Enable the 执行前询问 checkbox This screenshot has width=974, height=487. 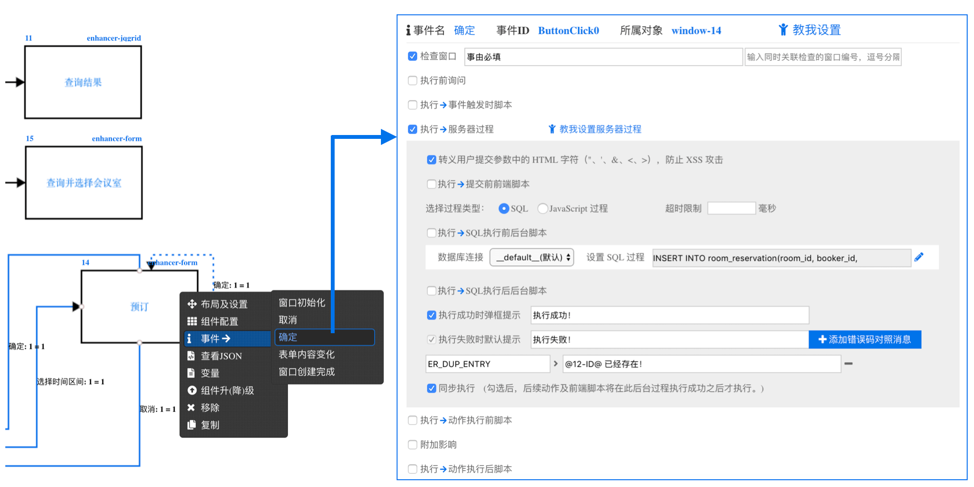click(x=412, y=81)
